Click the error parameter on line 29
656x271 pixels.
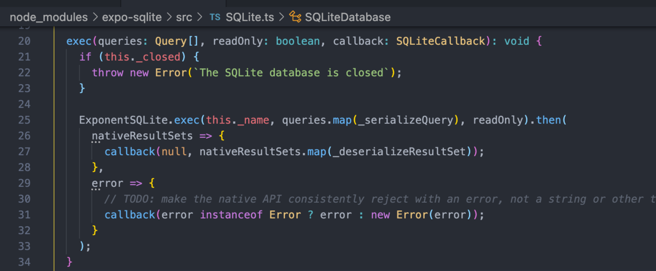coord(108,184)
